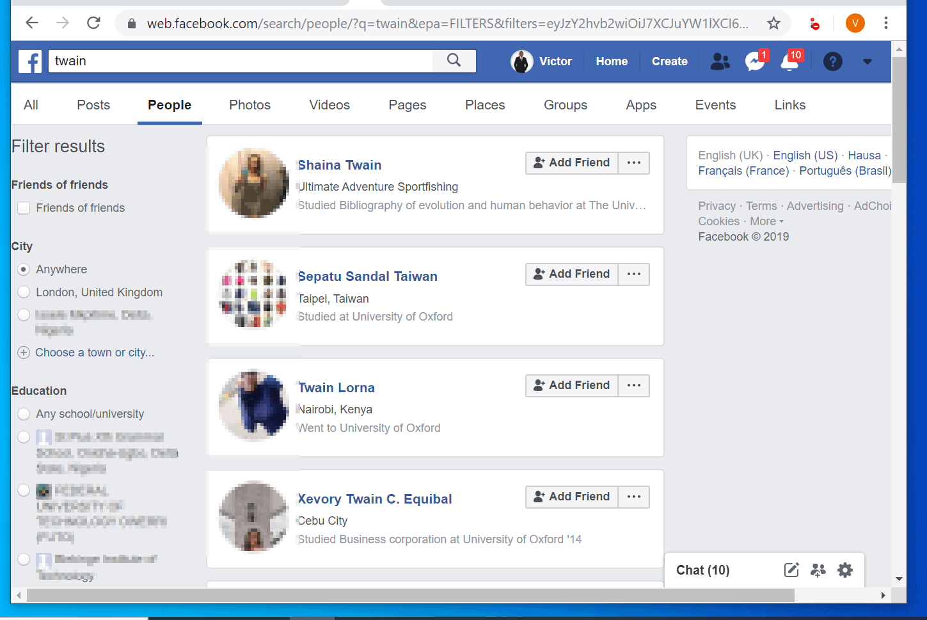Screen dimensions: 927x620
Task: Open options menu for Xevory Twain C. Equibal
Action: point(634,497)
